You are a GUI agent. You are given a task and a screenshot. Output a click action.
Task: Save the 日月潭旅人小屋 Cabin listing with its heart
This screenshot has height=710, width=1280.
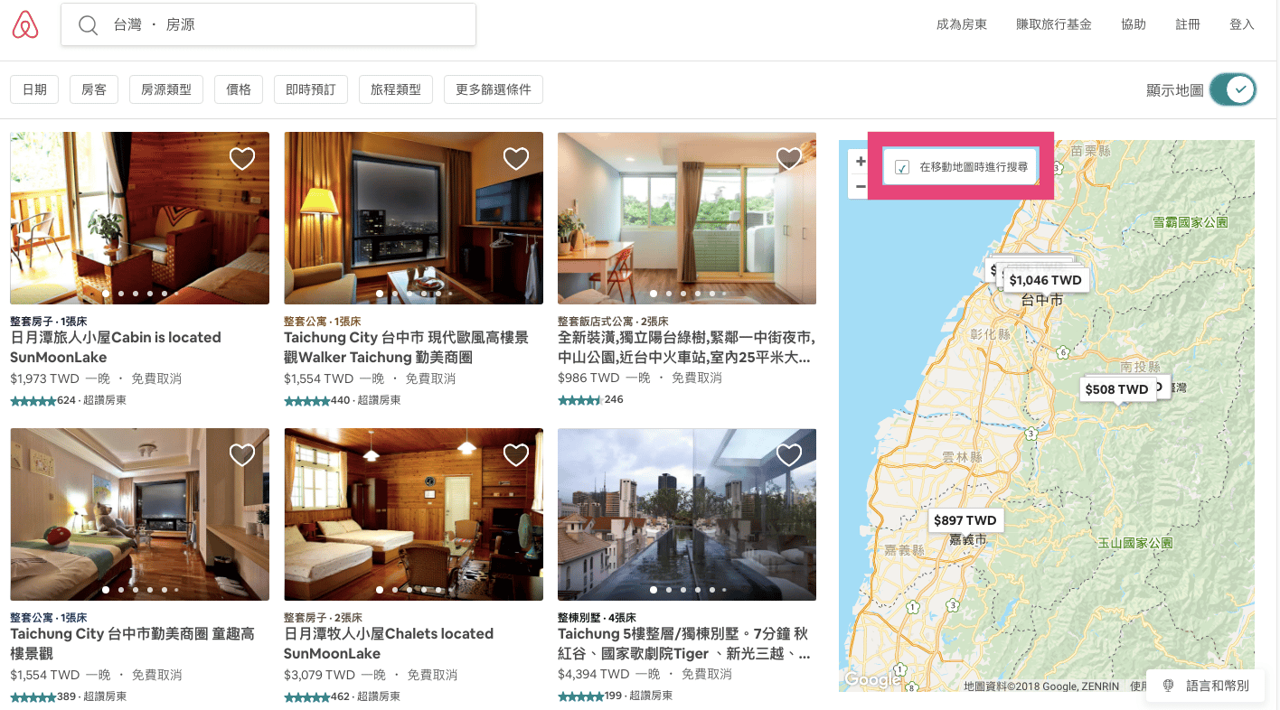pyautogui.click(x=242, y=159)
